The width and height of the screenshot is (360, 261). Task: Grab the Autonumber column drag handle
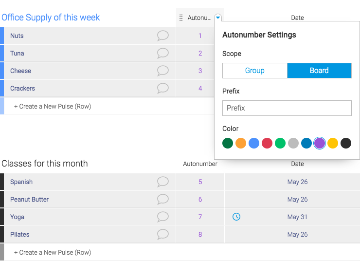click(181, 18)
